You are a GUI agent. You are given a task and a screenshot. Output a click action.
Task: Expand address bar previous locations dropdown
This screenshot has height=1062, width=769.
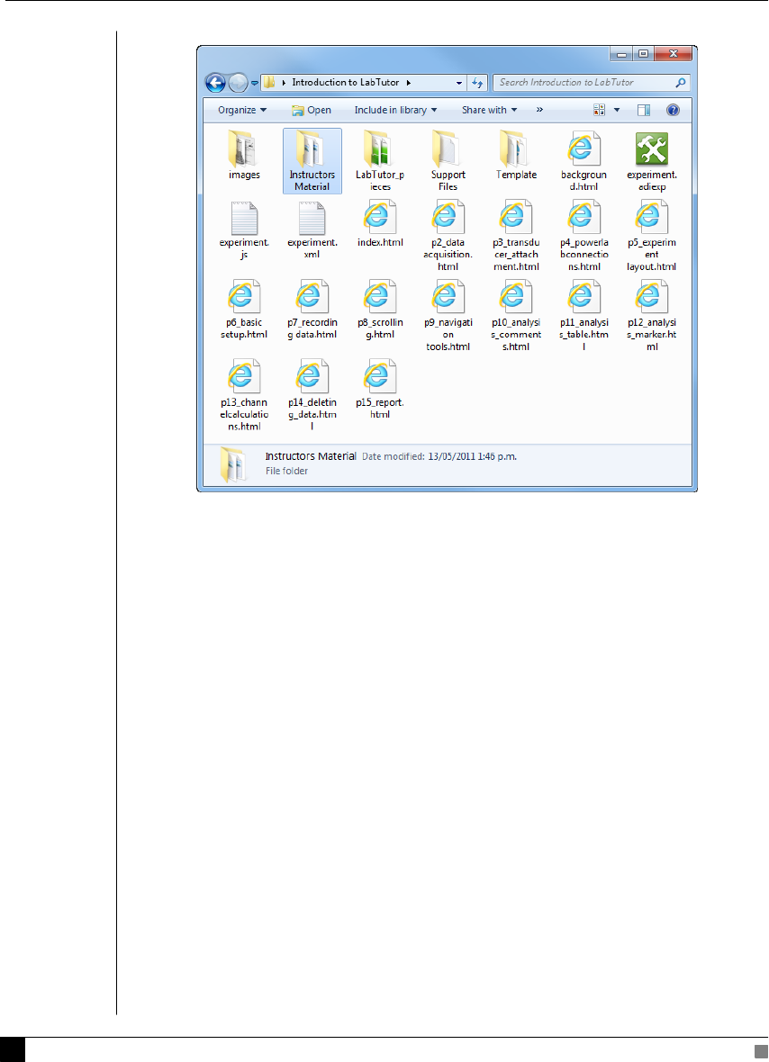(x=459, y=83)
